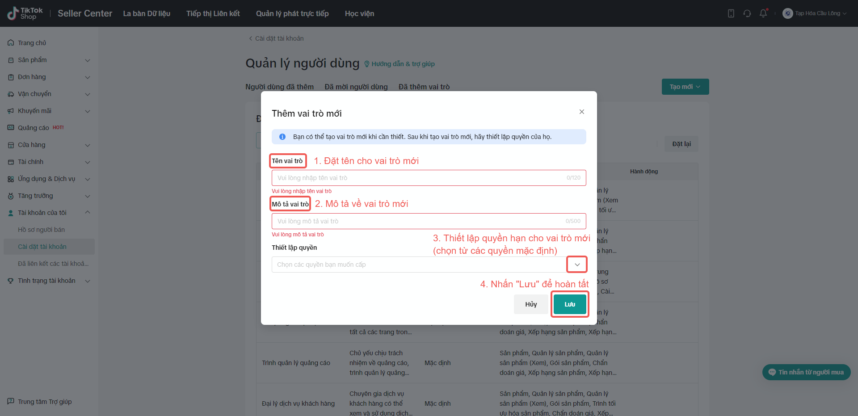Open Đã liên kết các tài khoản item
Viewport: 858px width, 416px height.
pyautogui.click(x=53, y=264)
